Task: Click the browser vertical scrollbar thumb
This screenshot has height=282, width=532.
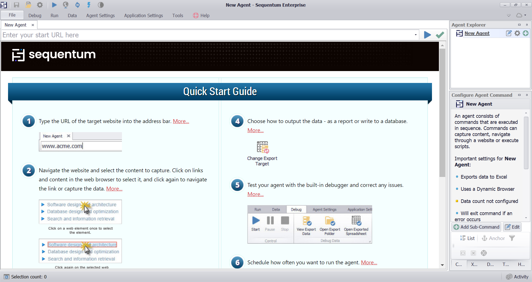Action: click(x=442, y=113)
